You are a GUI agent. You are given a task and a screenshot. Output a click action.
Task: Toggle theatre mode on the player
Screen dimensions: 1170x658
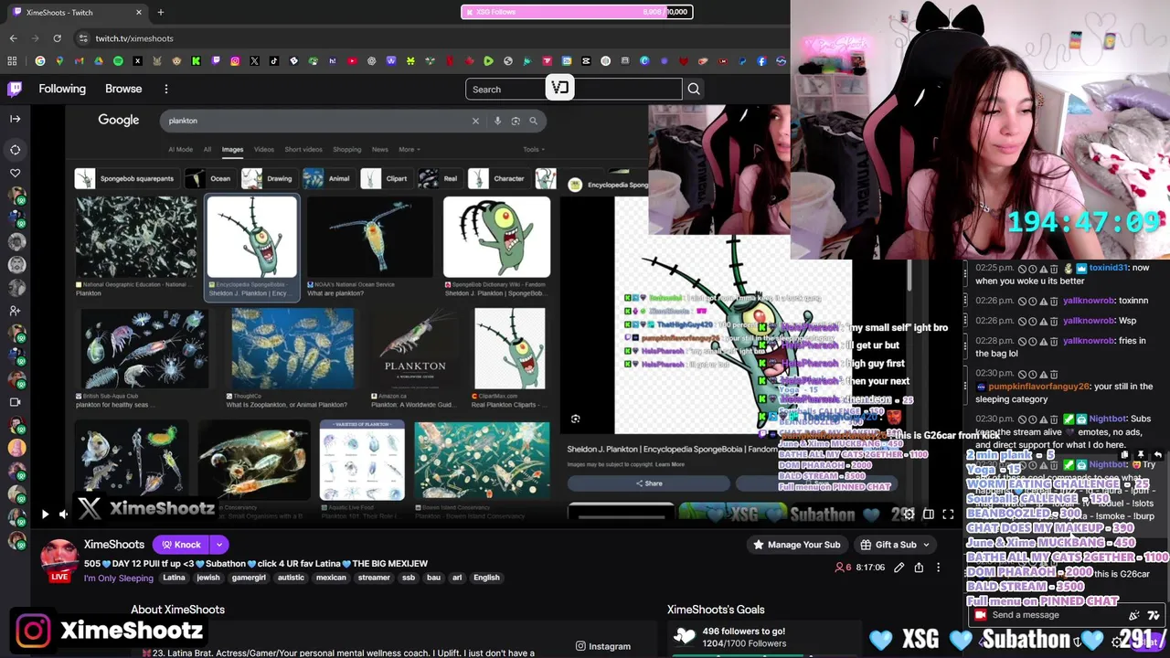pyautogui.click(x=928, y=515)
